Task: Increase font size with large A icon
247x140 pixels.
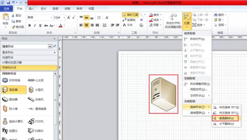Action: point(69,18)
